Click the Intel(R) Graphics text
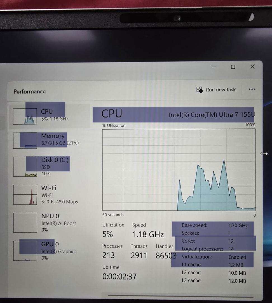This screenshot has width=272, height=303. click(x=59, y=251)
